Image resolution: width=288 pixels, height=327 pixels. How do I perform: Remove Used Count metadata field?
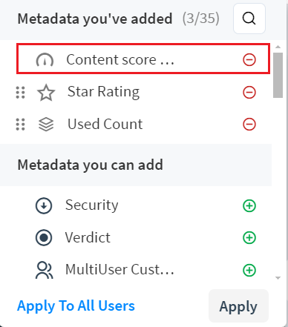[249, 124]
